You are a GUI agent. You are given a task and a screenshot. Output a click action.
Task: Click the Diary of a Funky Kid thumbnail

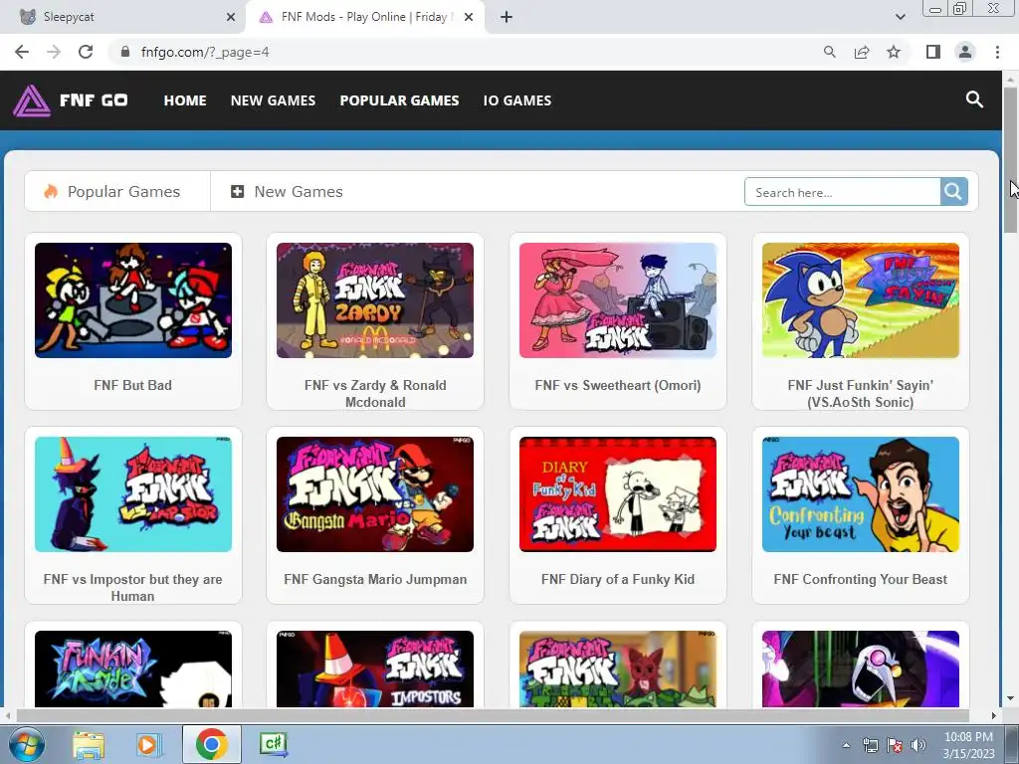(x=617, y=494)
